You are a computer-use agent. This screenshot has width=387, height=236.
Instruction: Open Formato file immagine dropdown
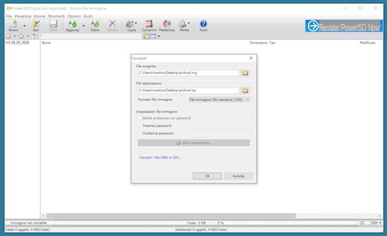pyautogui.click(x=219, y=100)
